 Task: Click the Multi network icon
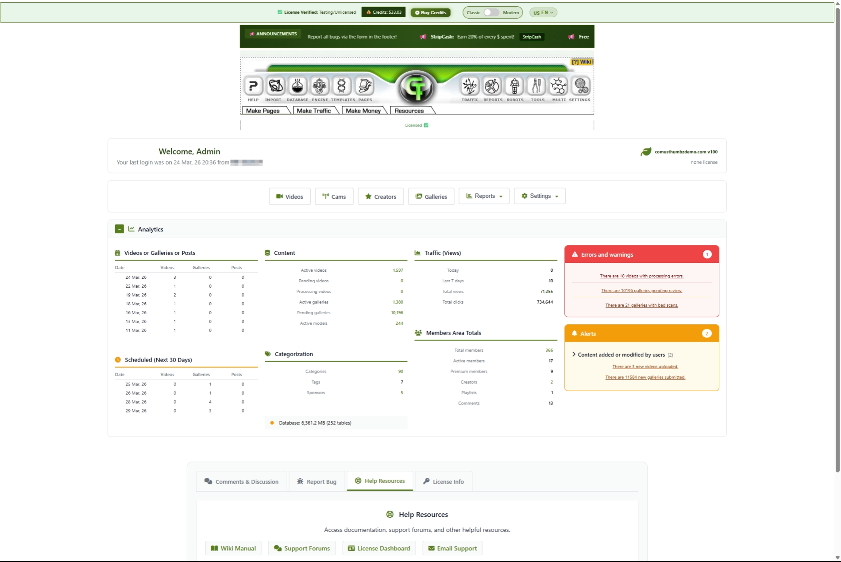tap(559, 86)
